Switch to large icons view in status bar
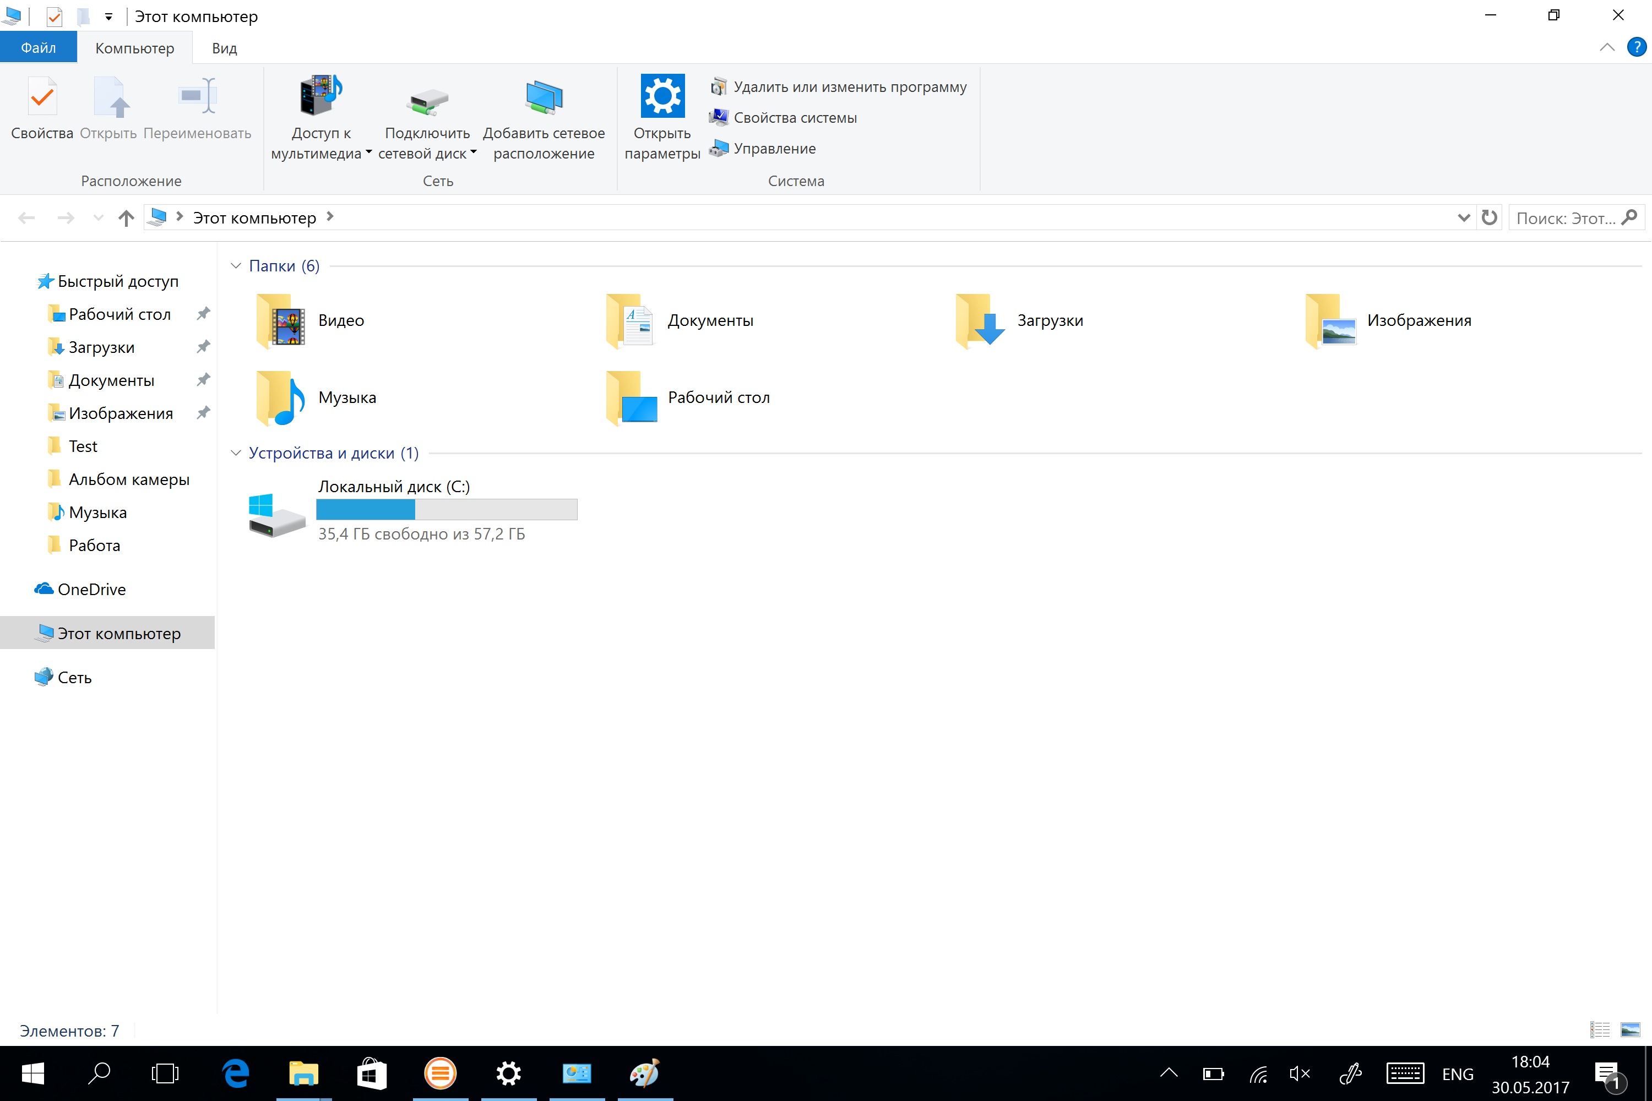Screen dimensions: 1652x1101 (1630, 1030)
